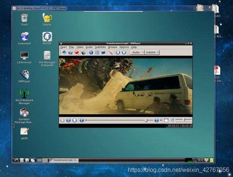Rewind using the blue back arrow

click(82, 120)
